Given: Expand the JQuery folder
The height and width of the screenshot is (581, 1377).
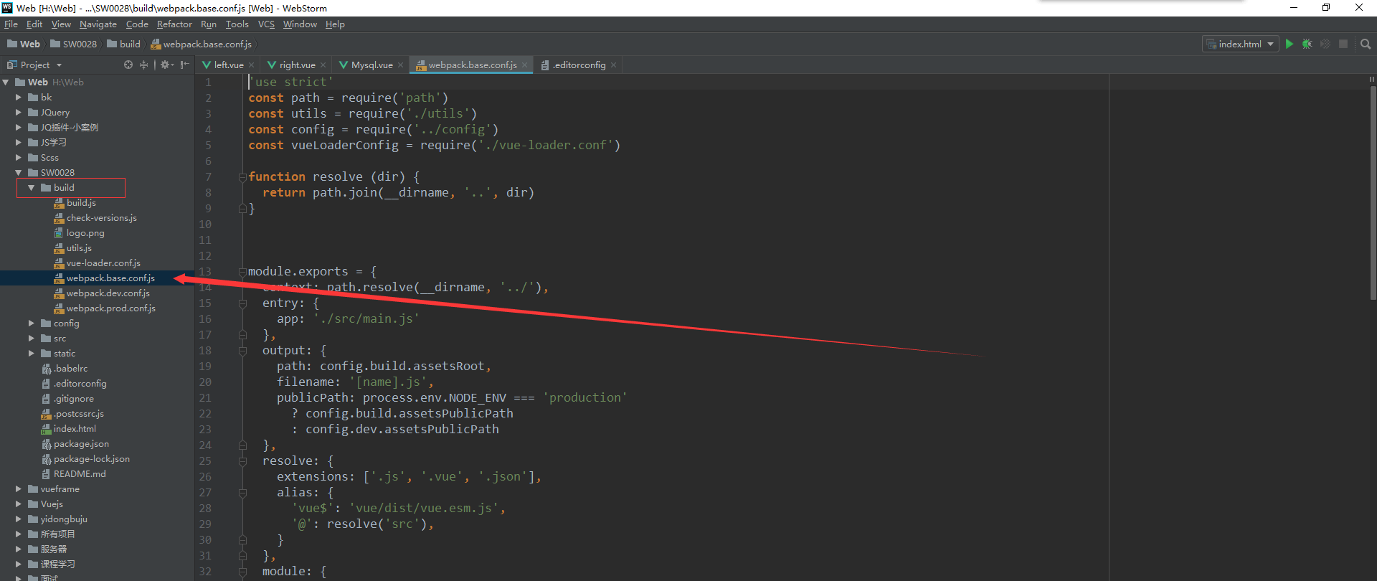Looking at the screenshot, I should (19, 113).
